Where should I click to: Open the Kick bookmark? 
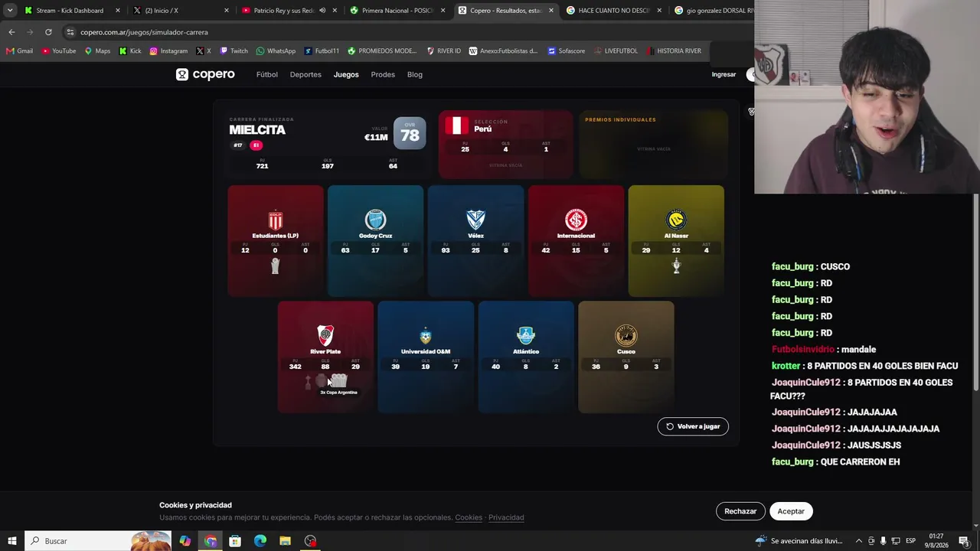tap(130, 51)
